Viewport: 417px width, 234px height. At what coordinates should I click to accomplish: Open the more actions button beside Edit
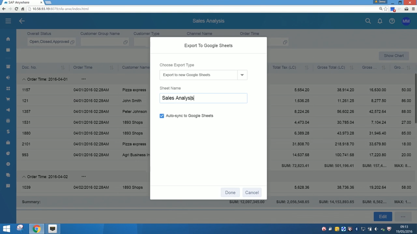click(x=403, y=216)
